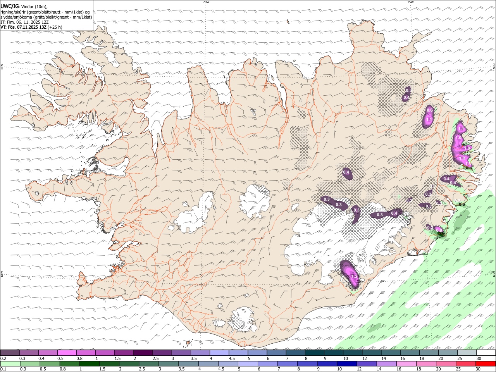Viewport: 496px width, 372px height.
Task: Select the dark magenta 1.5 swatch on snow scale
Action: [124, 353]
